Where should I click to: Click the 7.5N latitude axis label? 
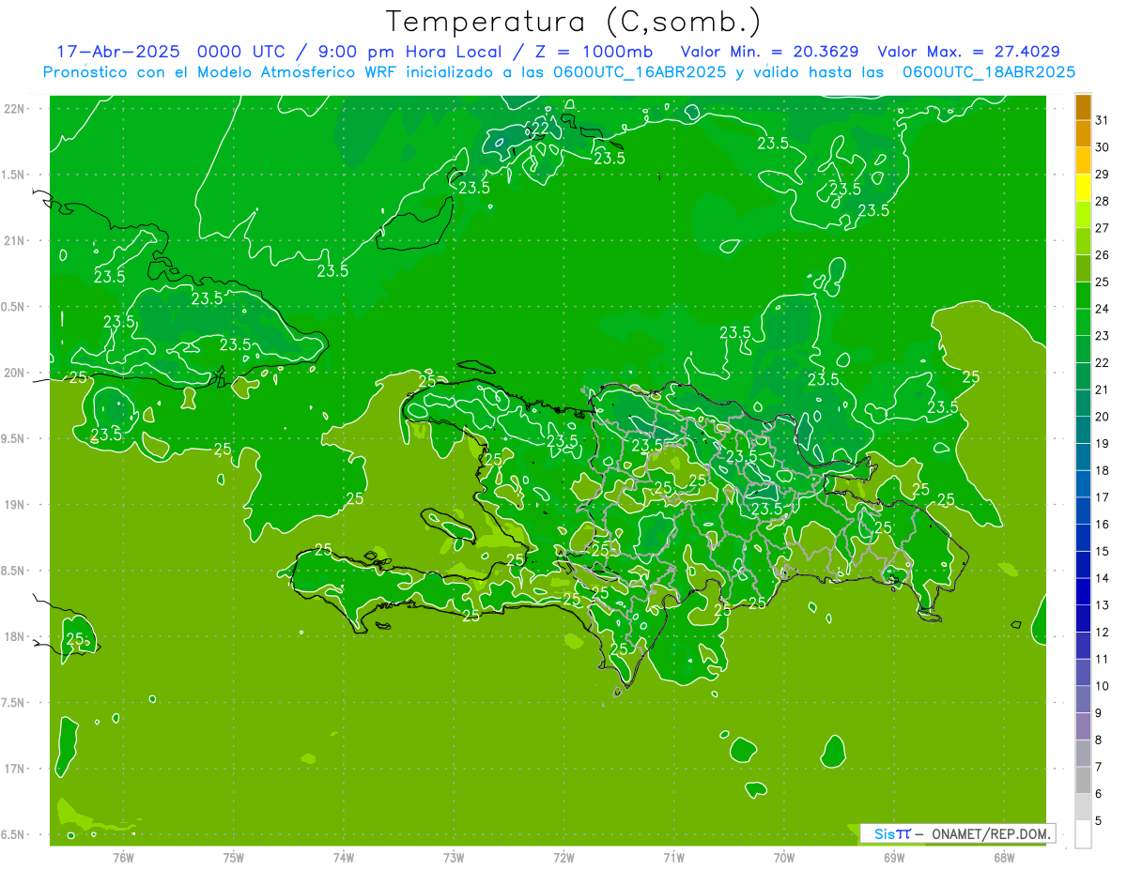coord(14,703)
